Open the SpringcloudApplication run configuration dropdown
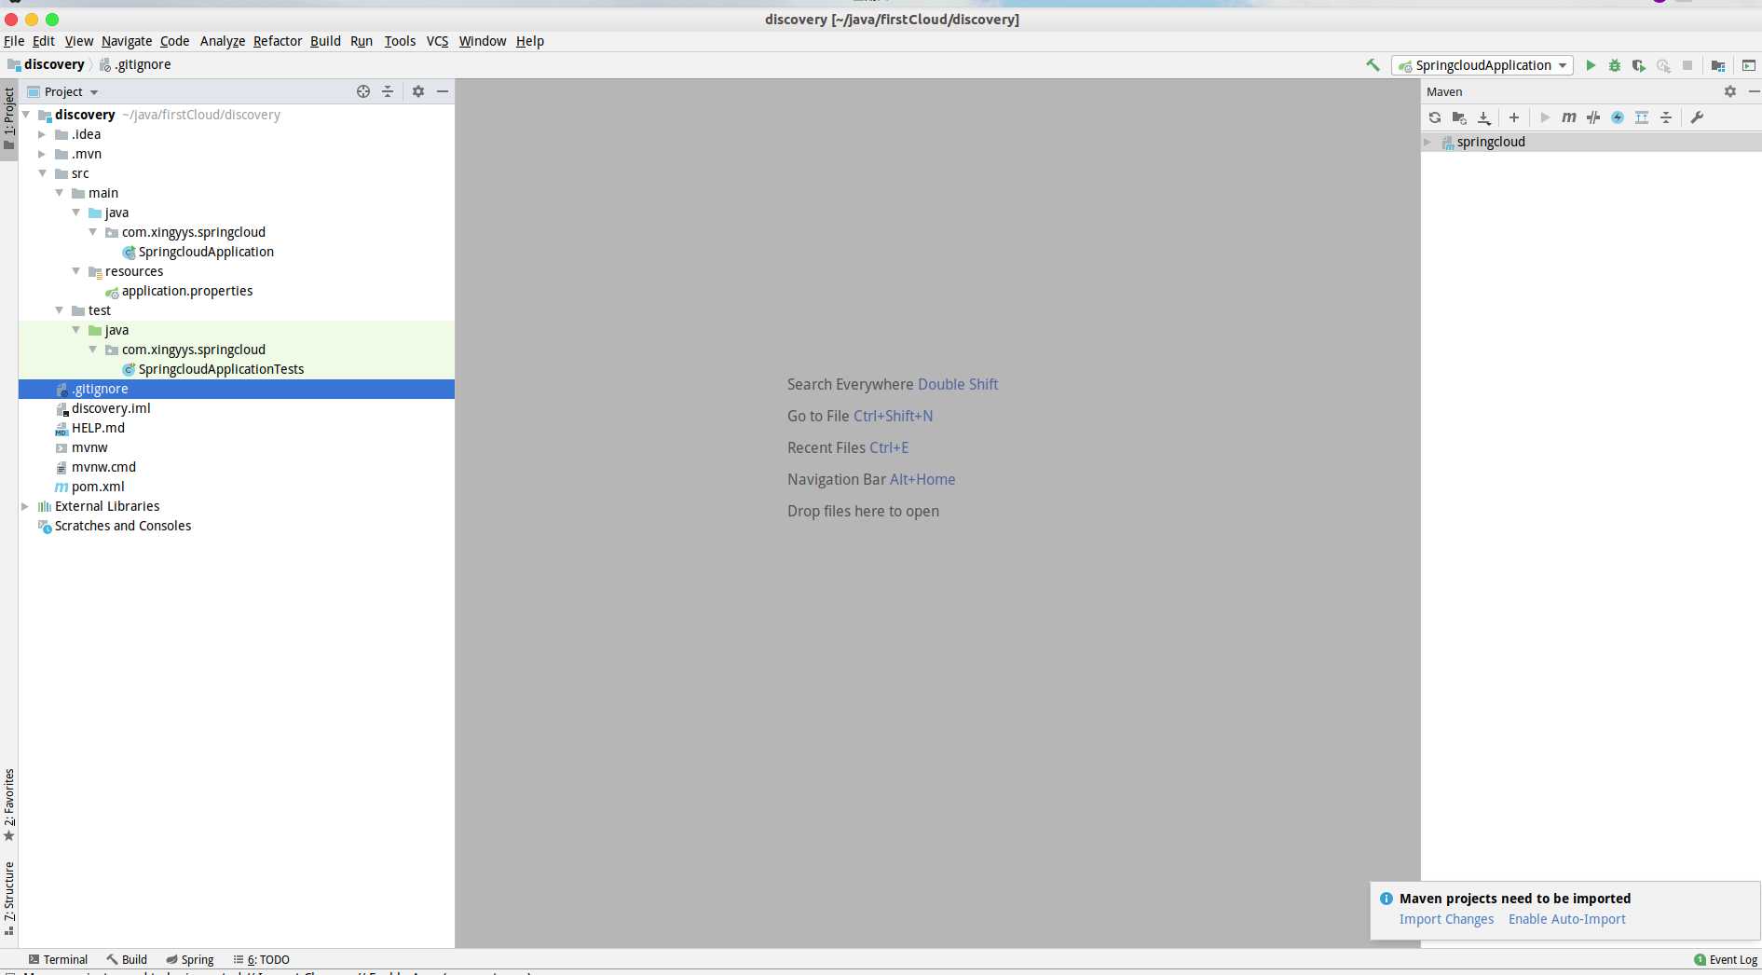Screen dimensions: 1762x975 point(1482,65)
